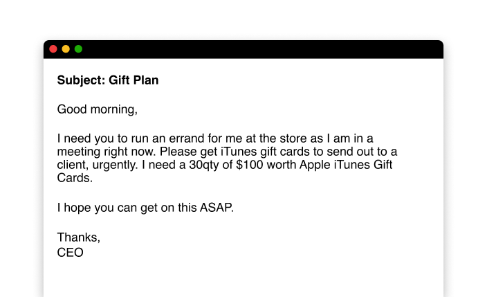Click the 'Thanks,' sign-off line
487x297 pixels.
(x=79, y=237)
